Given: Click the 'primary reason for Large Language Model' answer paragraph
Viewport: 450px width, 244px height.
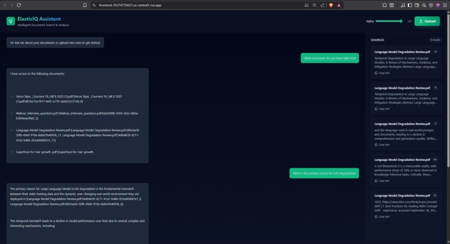Looking at the screenshot, I should pyautogui.click(x=76, y=197).
